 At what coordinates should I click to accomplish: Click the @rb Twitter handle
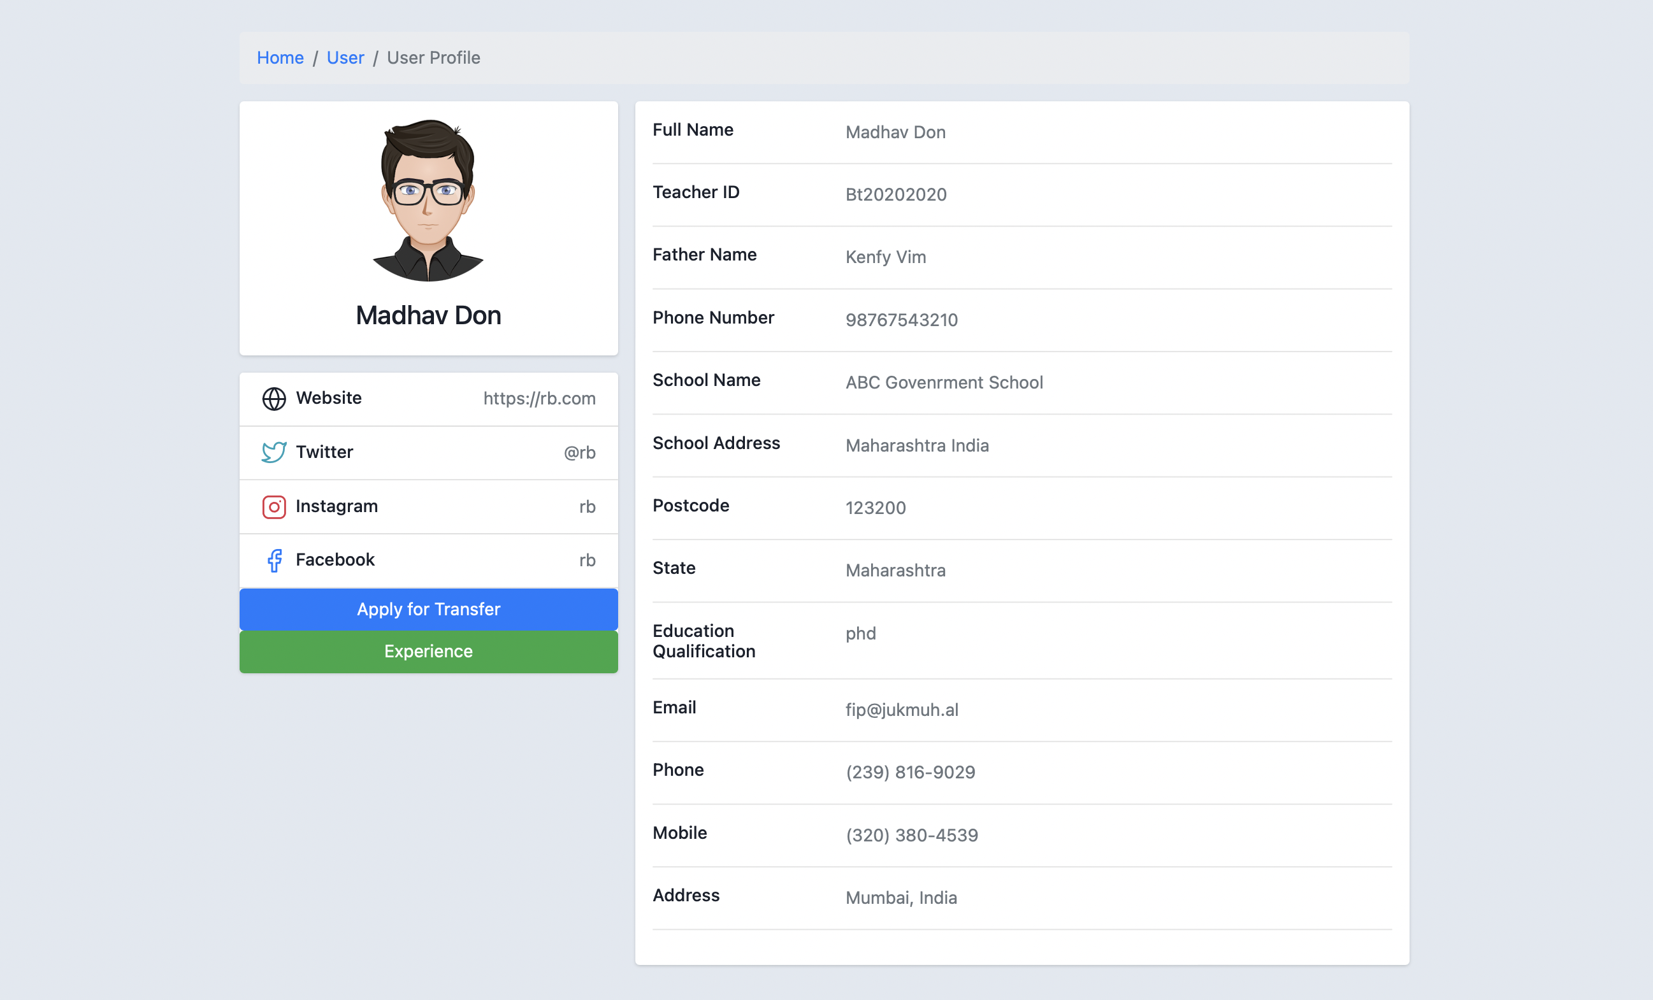click(579, 453)
